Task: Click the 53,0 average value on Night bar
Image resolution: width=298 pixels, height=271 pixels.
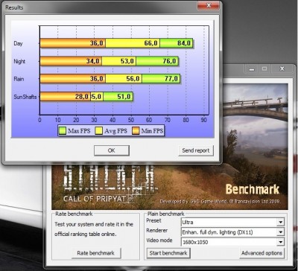Action: point(127,61)
